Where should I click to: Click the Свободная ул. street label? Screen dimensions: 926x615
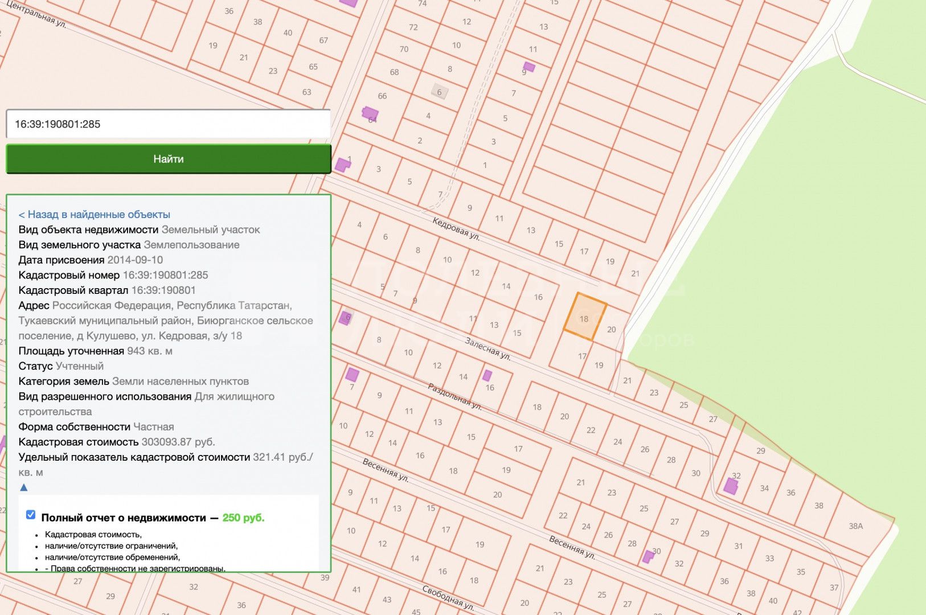click(448, 597)
